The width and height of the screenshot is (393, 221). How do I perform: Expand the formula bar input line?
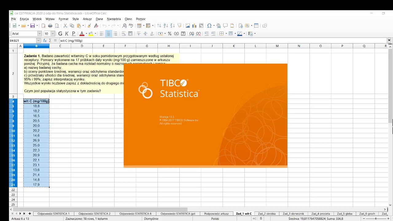click(x=389, y=41)
